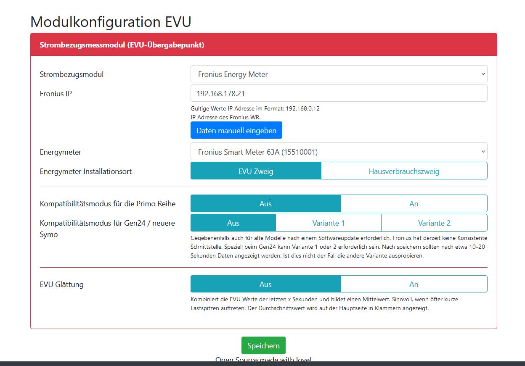The height and width of the screenshot is (366, 525).
Task: Enable An for Primo compatibility mode
Action: pos(414,204)
